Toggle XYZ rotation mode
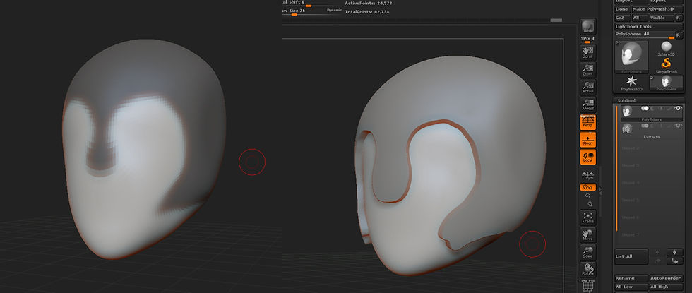The width and height of the screenshot is (692, 293). pos(587,188)
